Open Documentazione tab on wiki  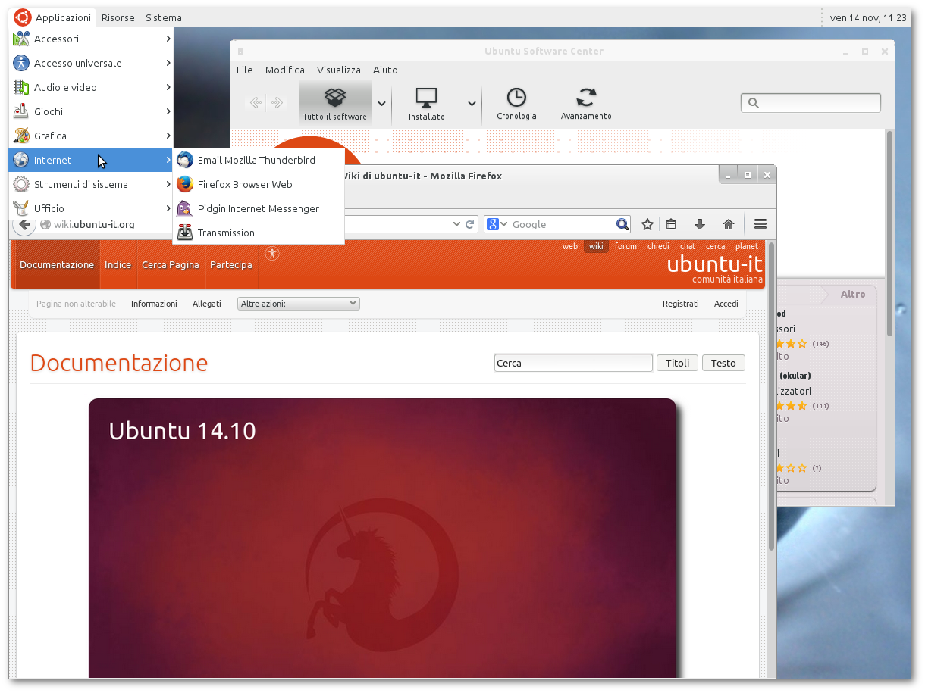point(57,264)
